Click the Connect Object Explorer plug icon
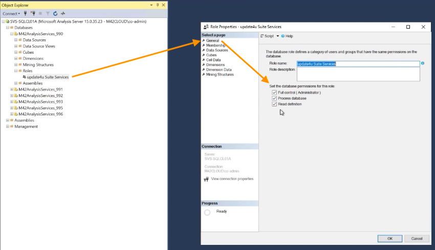Screen dimensions: 435x250 [x=26, y=13]
